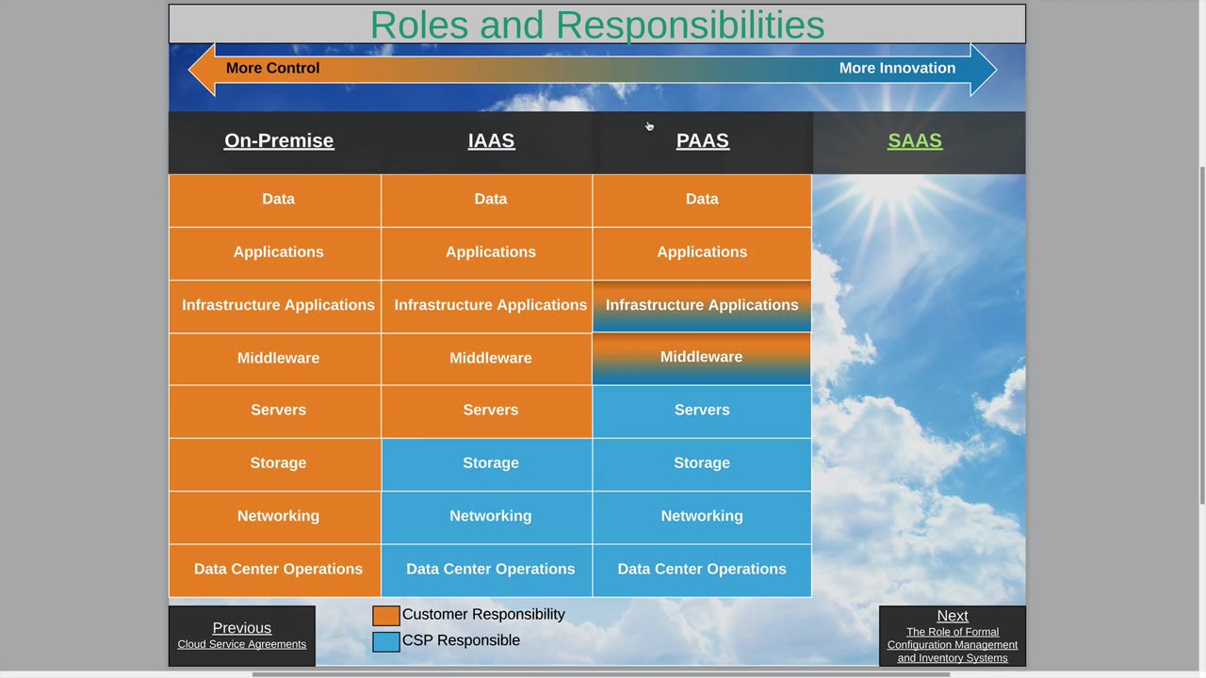The height and width of the screenshot is (678, 1206).
Task: Click the CSP Responsible legend label
Action: pos(461,640)
